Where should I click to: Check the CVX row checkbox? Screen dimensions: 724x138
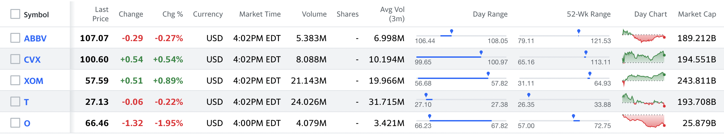[15, 59]
